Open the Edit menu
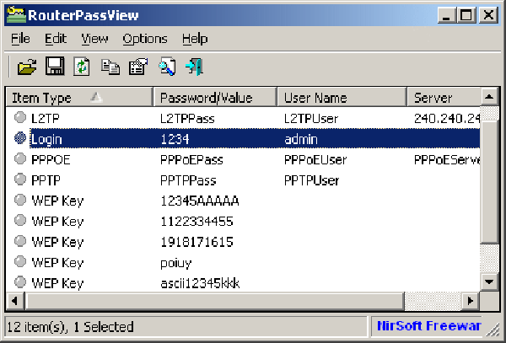 coord(56,39)
